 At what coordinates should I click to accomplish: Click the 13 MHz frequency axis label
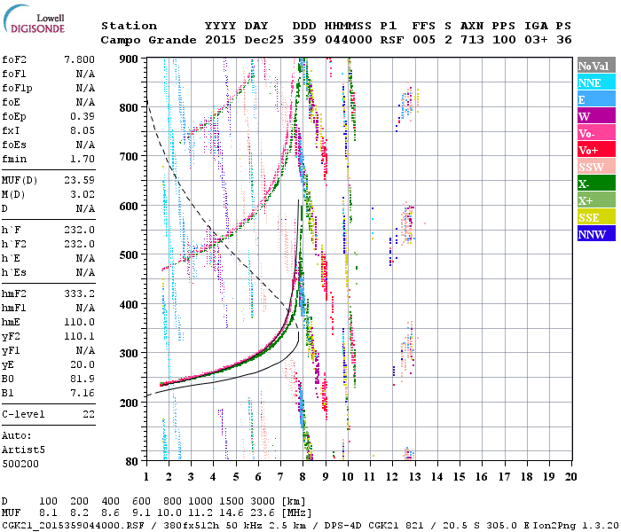[x=414, y=477]
